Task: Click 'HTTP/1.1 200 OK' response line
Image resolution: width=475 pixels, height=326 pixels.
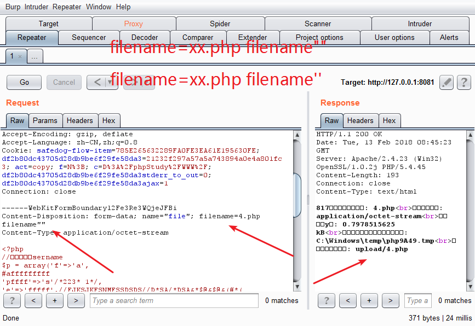Action: [x=349, y=134]
